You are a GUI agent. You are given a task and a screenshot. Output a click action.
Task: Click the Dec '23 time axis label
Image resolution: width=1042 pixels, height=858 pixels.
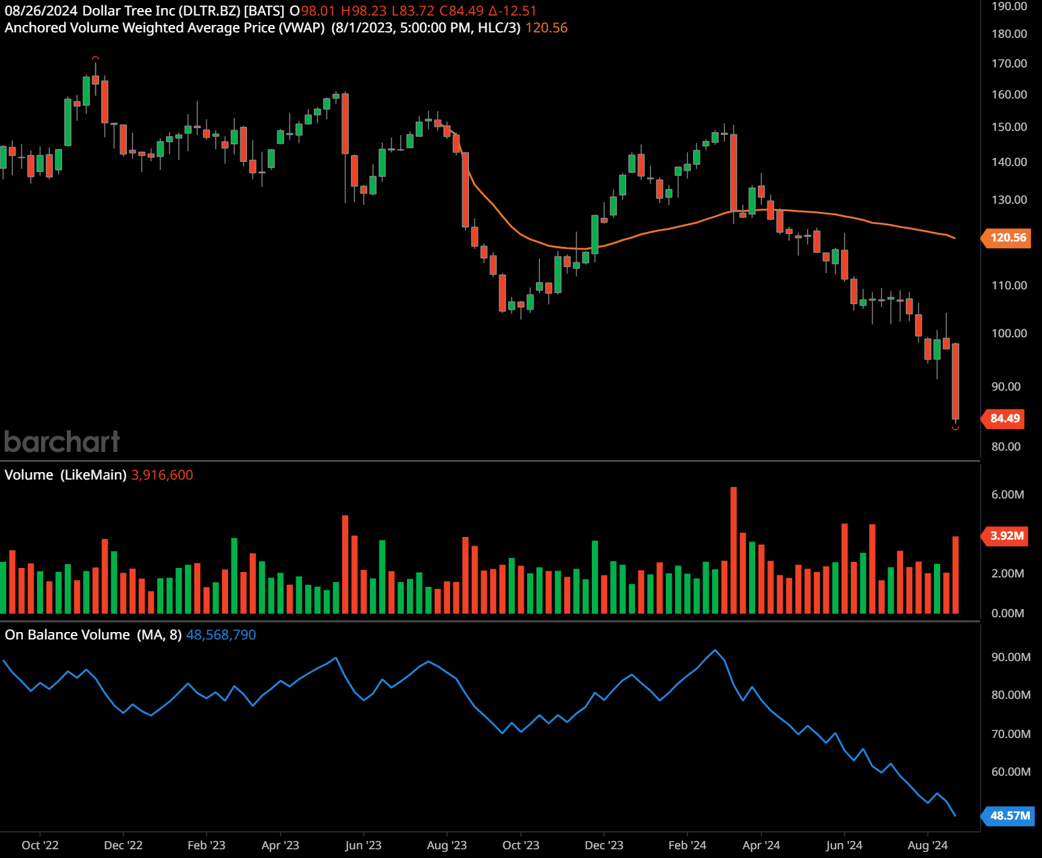[x=604, y=845]
